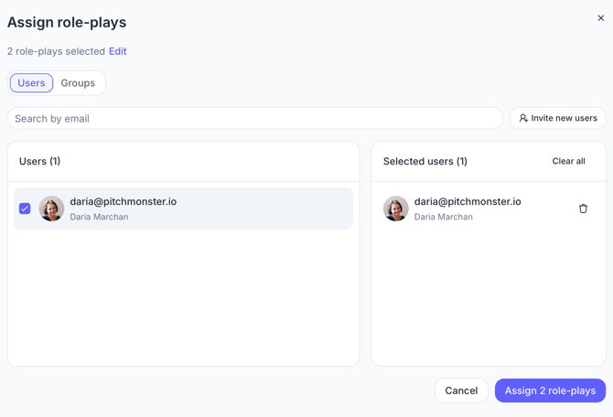Click the Selected users (1) header
This screenshot has height=417, width=613.
pos(425,162)
